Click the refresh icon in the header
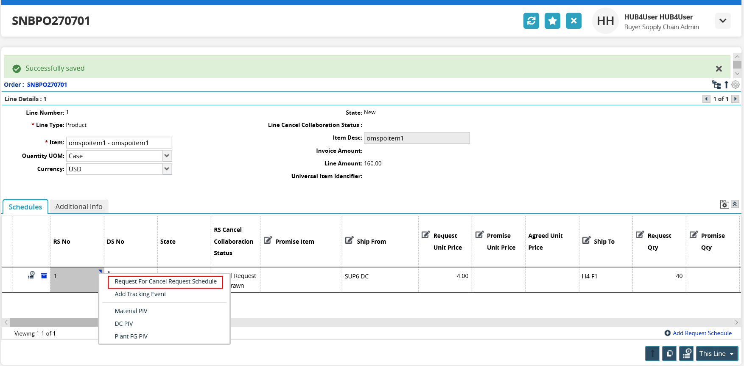Viewport: 744px width, 366px height. pos(531,21)
